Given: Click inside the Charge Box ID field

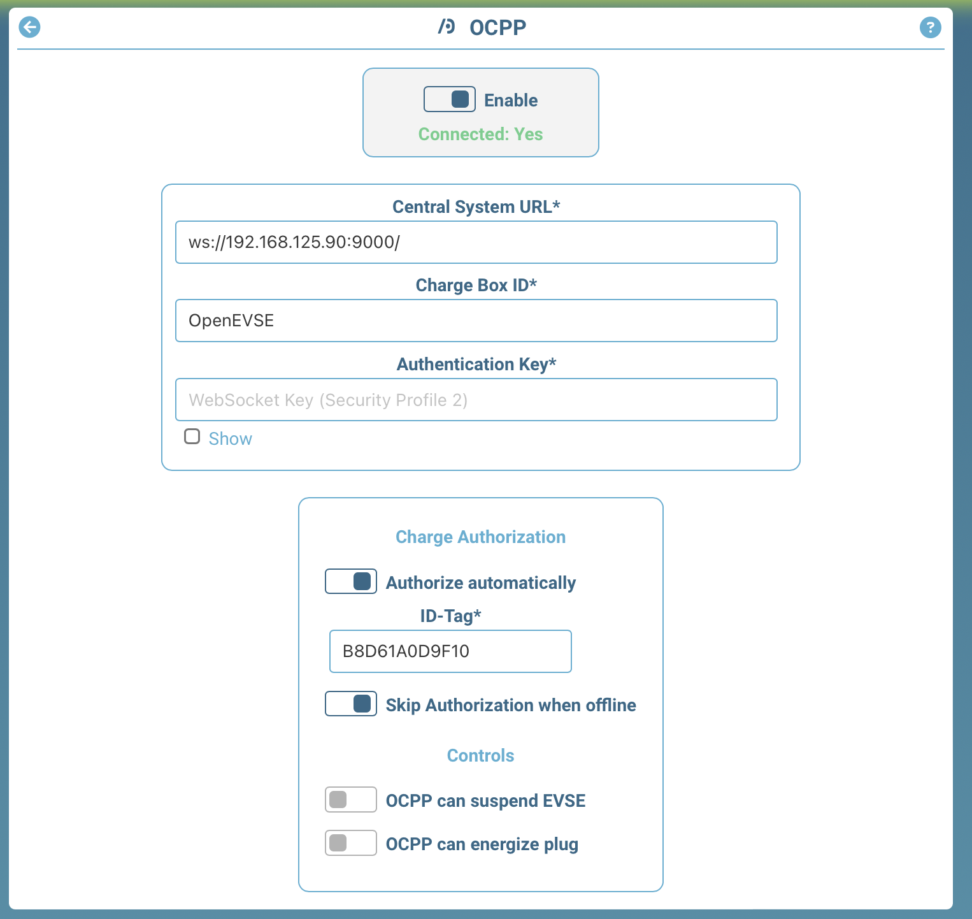Looking at the screenshot, I should 476,321.
